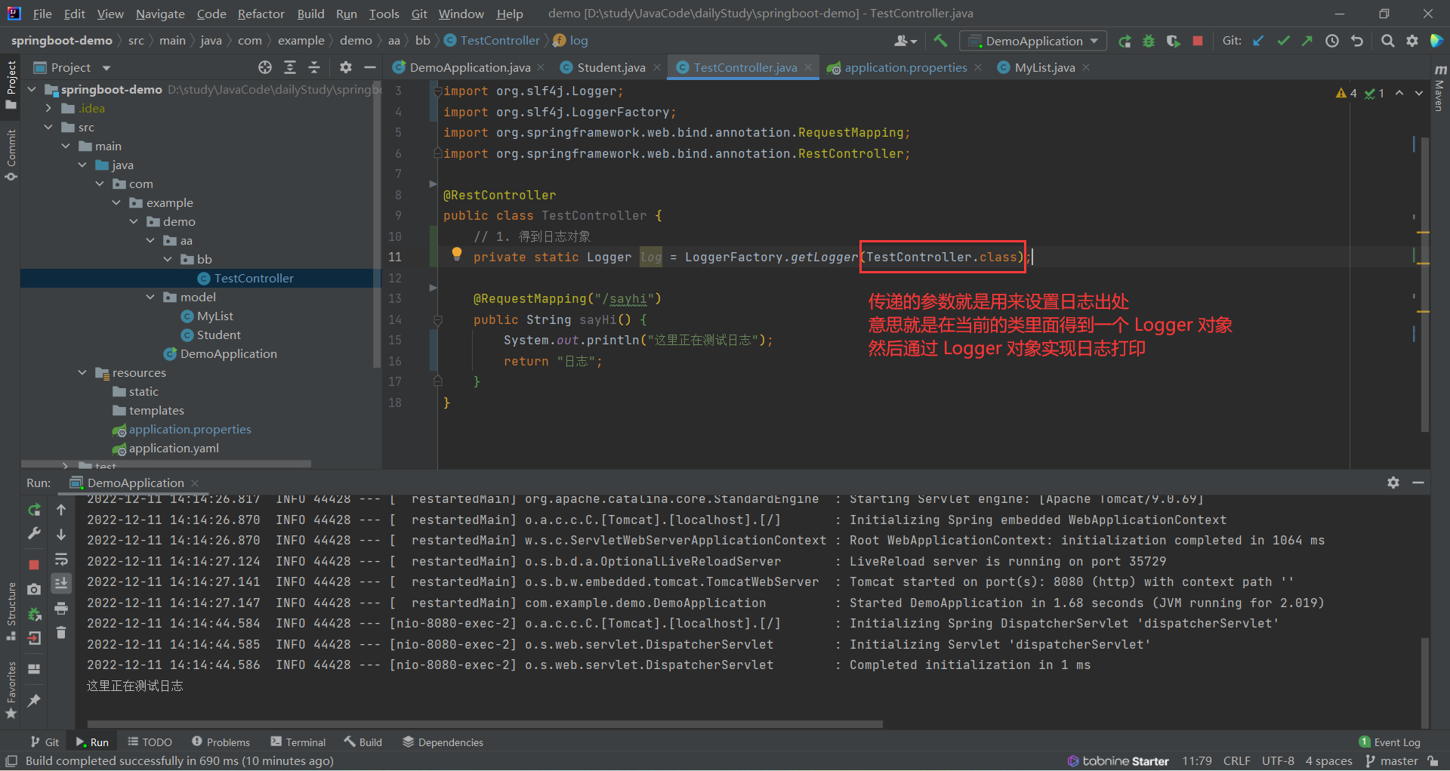1450x771 pixels.
Task: Toggle the Structure side tool window
Action: pyautogui.click(x=11, y=612)
